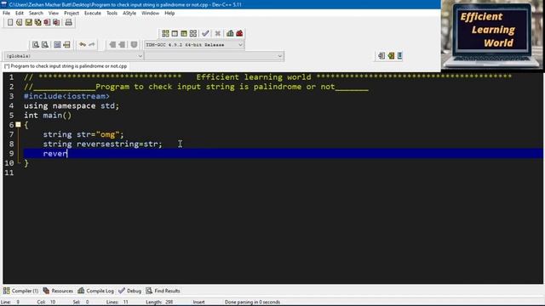Click the Save All toolbar icon
545x306 pixels.
(37, 22)
